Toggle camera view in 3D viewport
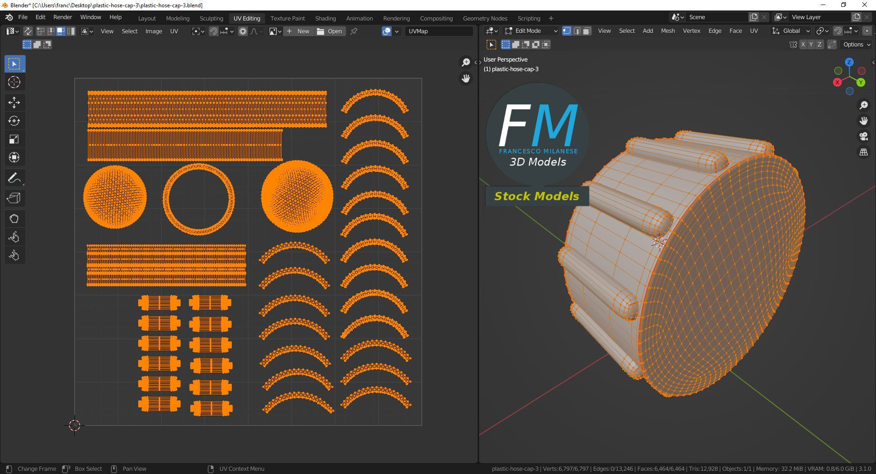 tap(863, 136)
